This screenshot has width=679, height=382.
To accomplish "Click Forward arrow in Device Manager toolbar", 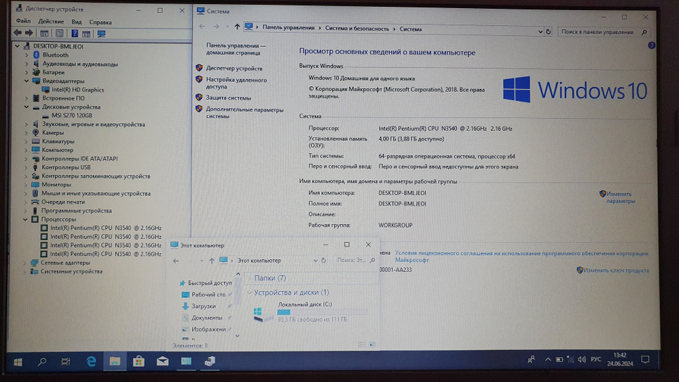I will click(29, 33).
